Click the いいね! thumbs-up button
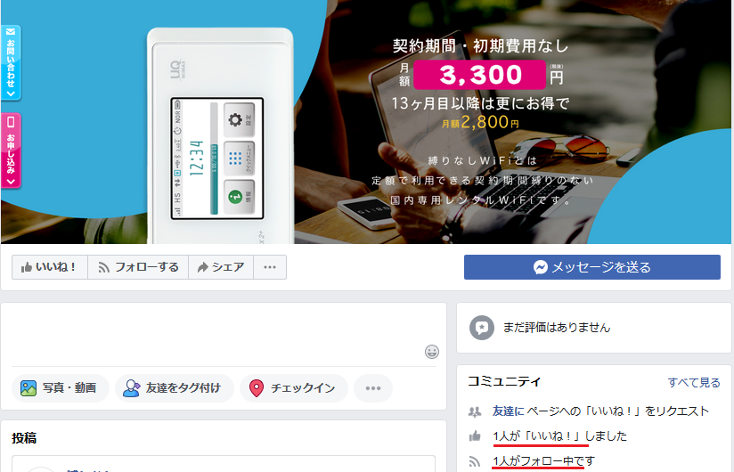 [x=50, y=267]
